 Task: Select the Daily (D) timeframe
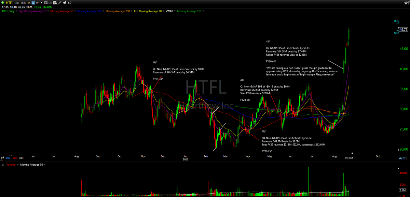33,3
